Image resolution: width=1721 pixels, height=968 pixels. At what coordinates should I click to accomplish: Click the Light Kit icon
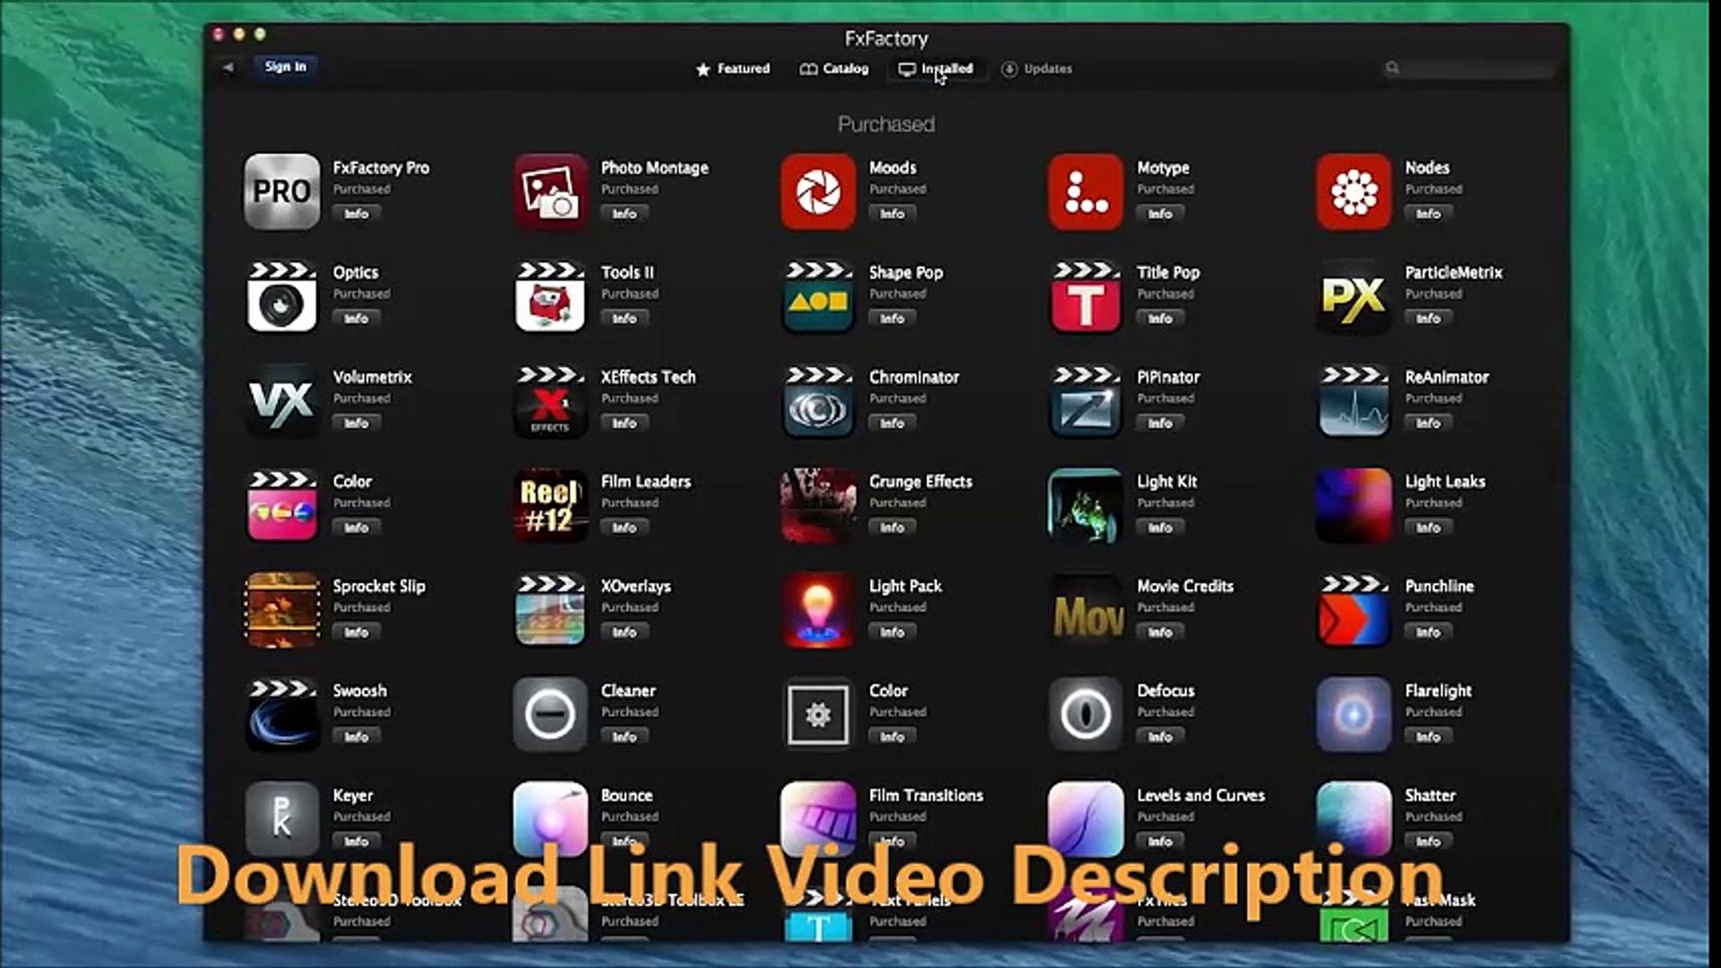[1086, 506]
